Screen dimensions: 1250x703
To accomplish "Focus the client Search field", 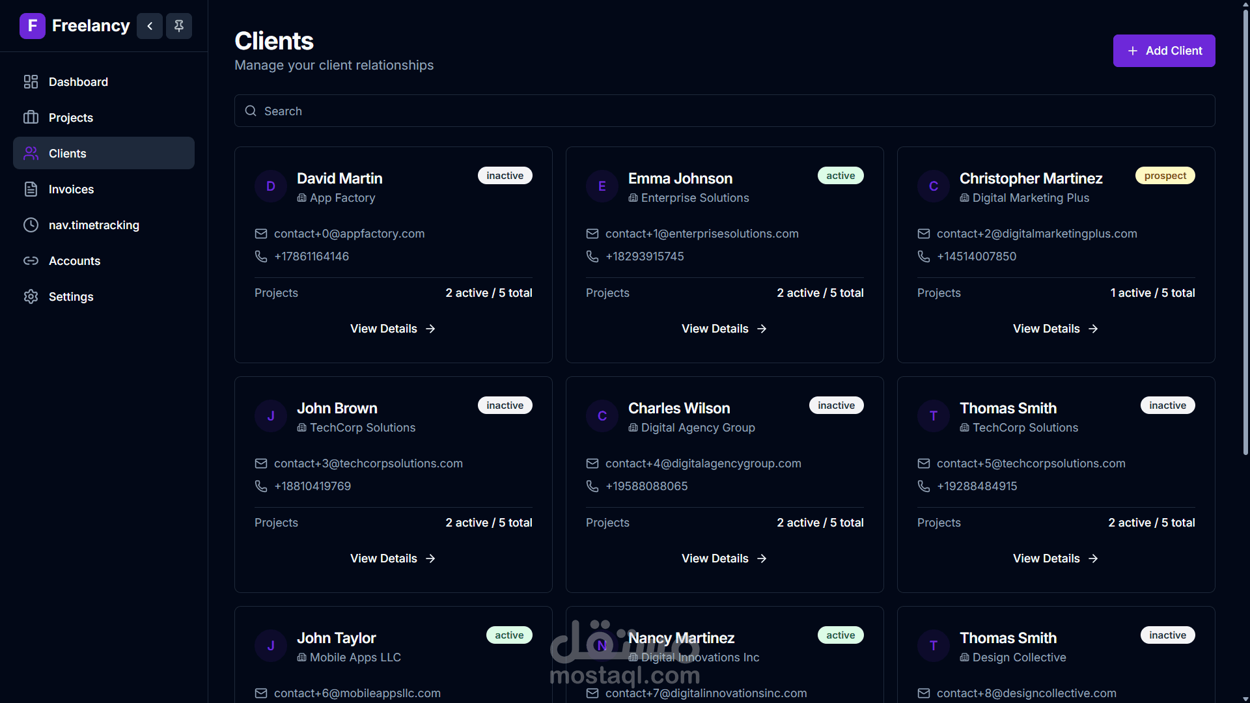I will [724, 111].
